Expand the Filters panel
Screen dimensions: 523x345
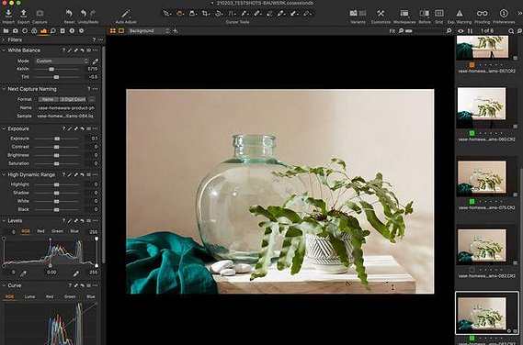point(4,39)
